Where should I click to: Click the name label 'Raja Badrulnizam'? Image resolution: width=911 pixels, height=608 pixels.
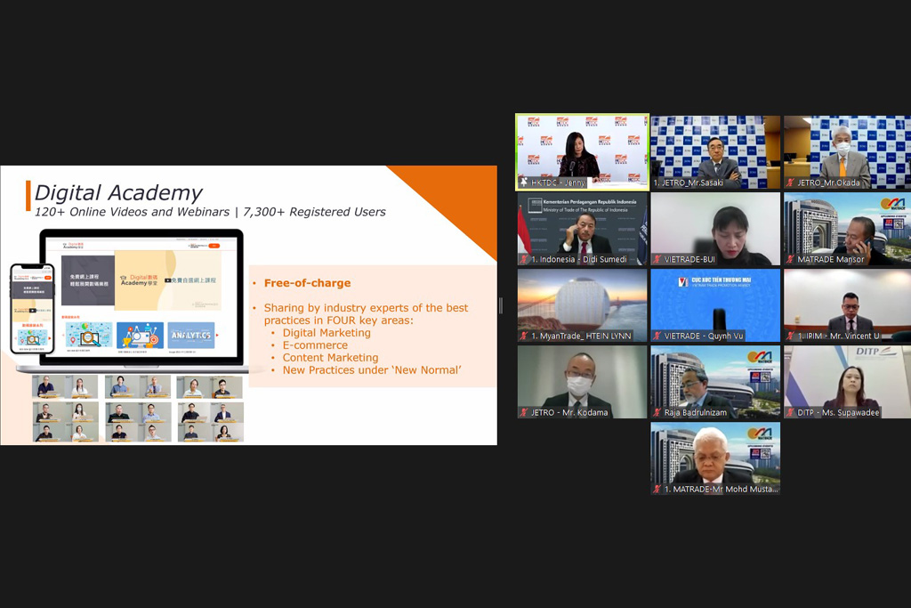(x=696, y=413)
